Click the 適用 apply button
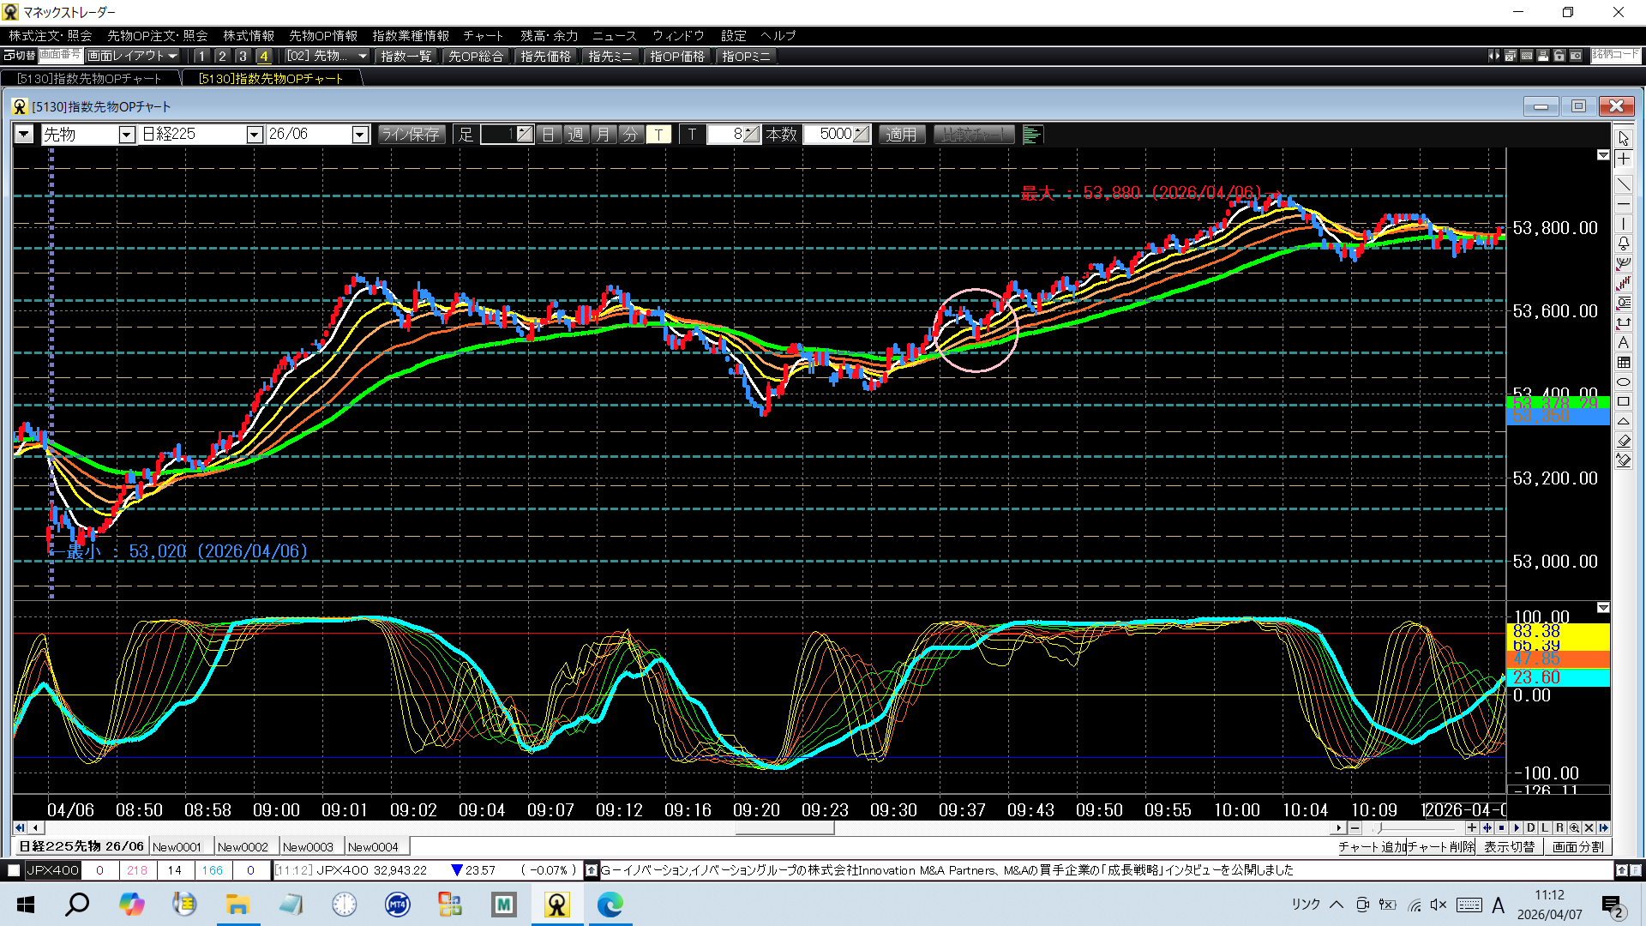This screenshot has width=1646, height=926. 901,135
